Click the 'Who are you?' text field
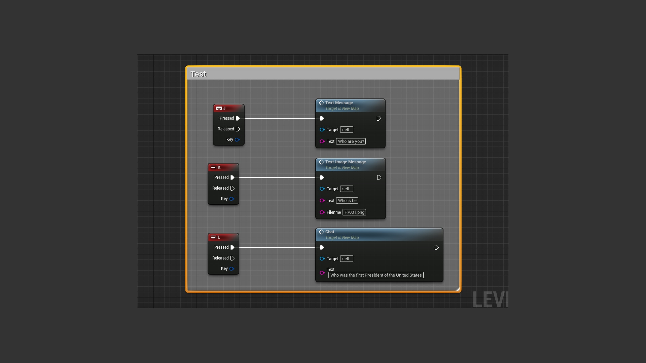Viewport: 646px width, 363px height. pos(351,142)
